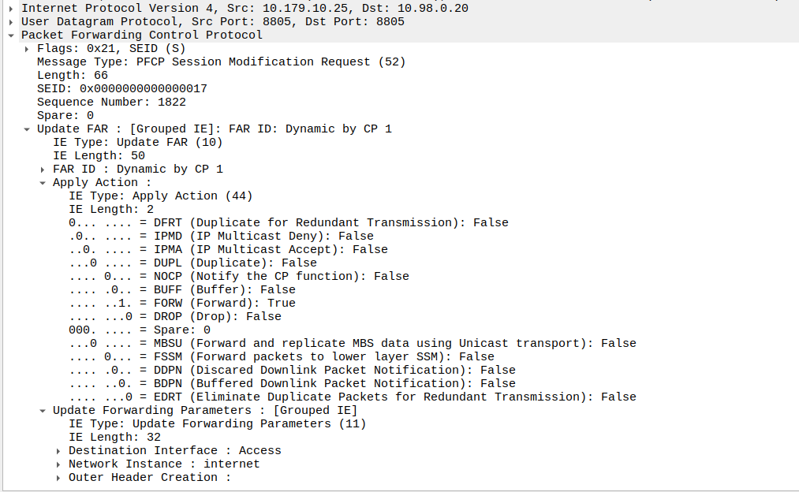799x492 pixels.
Task: Collapse the Update Forwarding Parameters node
Action: point(43,410)
